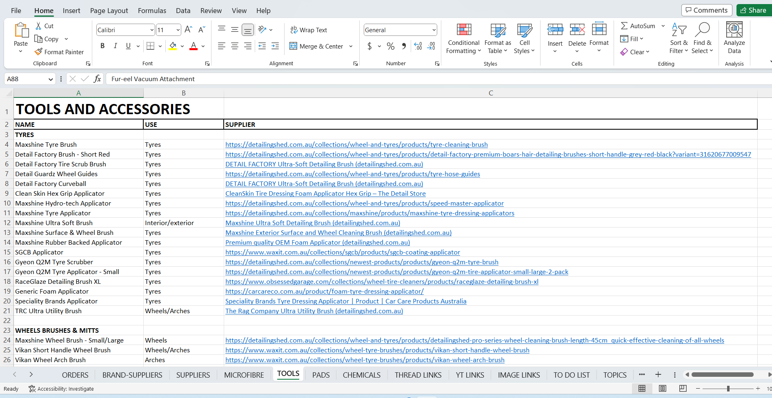Viewport: 772px width, 398px height.
Task: Open the SGCB coating applicator waxit link
Action: click(x=343, y=252)
